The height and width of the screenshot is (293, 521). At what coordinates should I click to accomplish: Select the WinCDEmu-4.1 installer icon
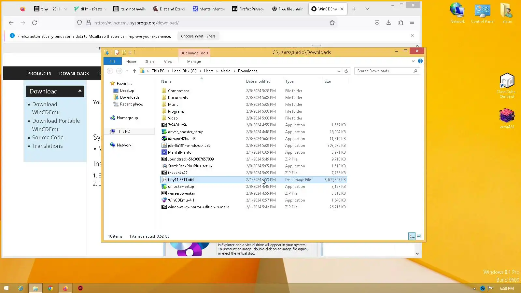click(164, 200)
